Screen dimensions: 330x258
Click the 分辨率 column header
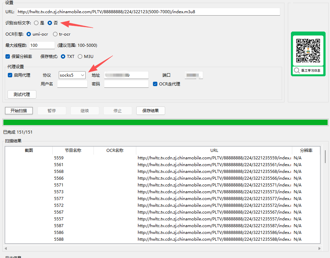pyautogui.click(x=306, y=151)
